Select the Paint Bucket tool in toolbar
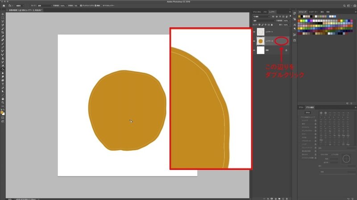The height and width of the screenshot is (200, 357). [x=3, y=69]
